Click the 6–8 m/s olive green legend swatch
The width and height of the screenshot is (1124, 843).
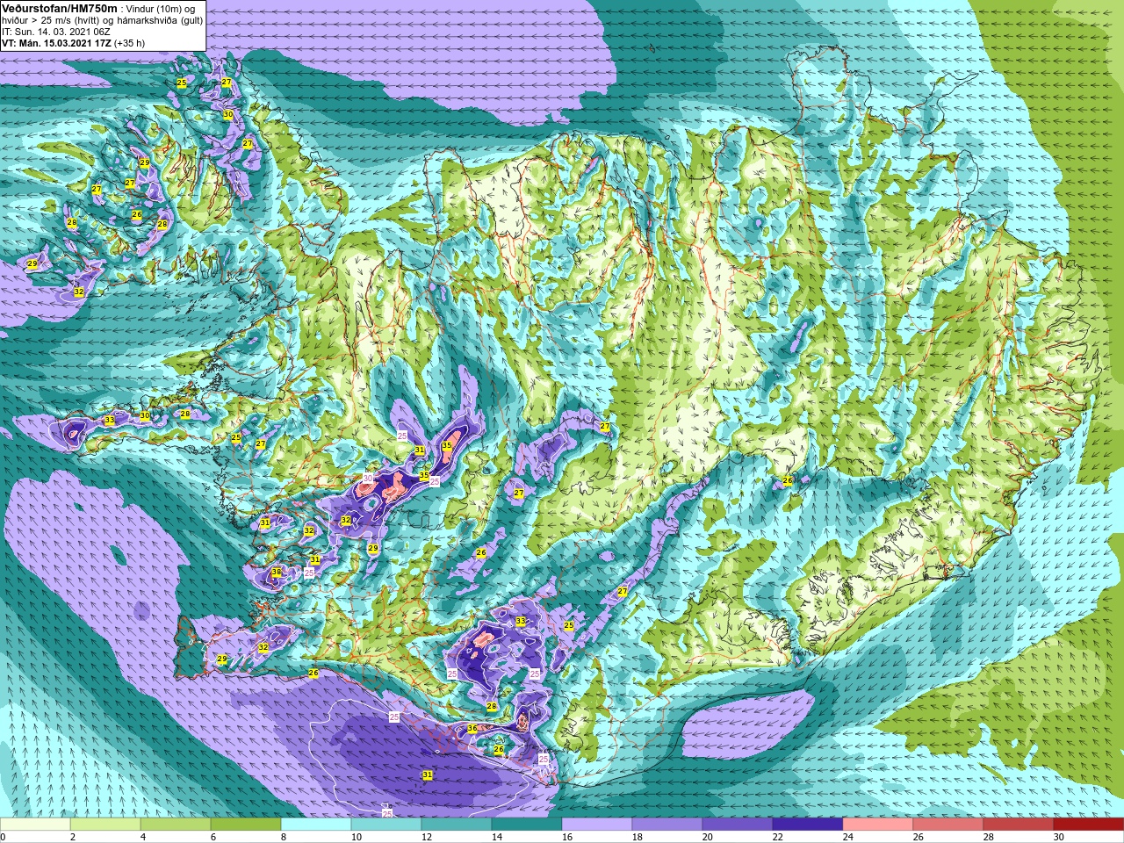click(246, 825)
